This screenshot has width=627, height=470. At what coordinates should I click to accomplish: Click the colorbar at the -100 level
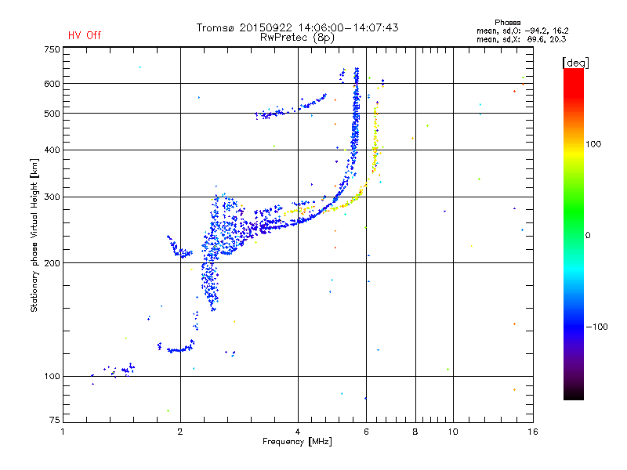tap(574, 327)
